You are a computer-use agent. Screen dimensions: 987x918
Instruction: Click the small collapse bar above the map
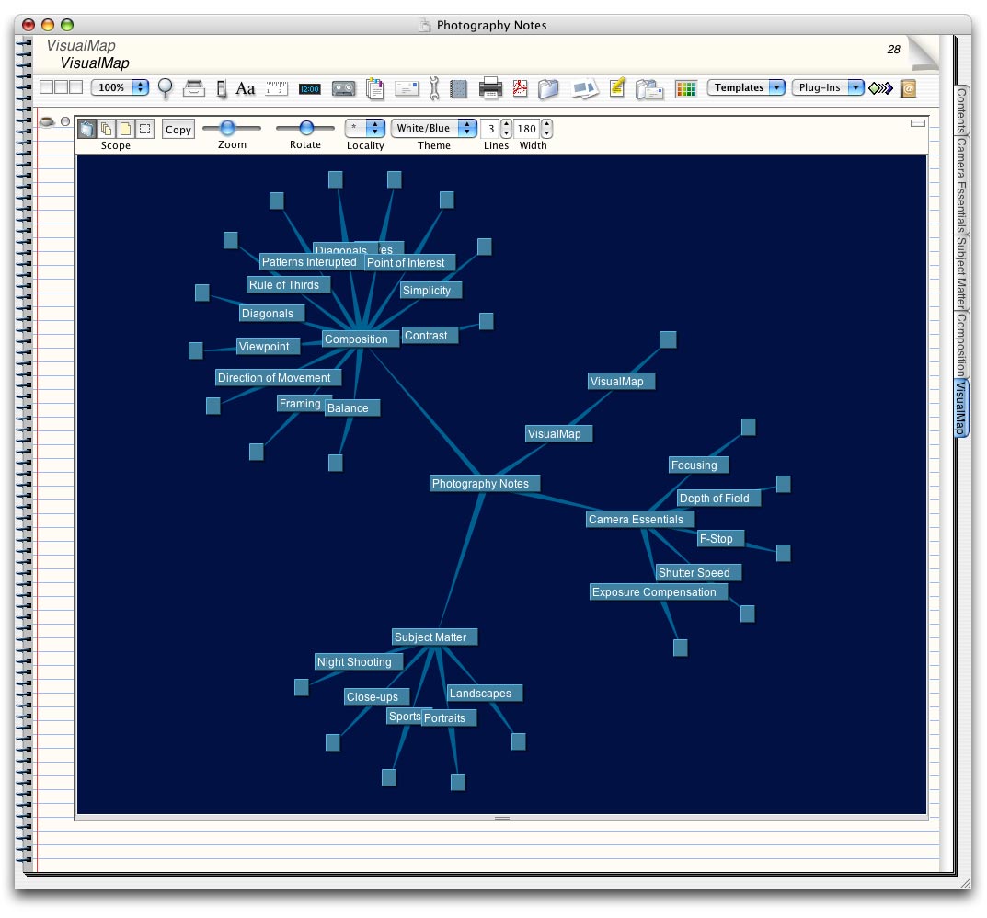(918, 122)
